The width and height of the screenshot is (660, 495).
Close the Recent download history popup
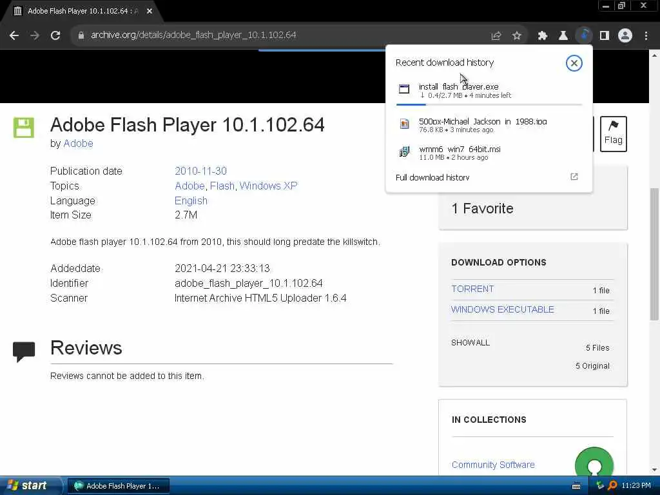tap(574, 63)
